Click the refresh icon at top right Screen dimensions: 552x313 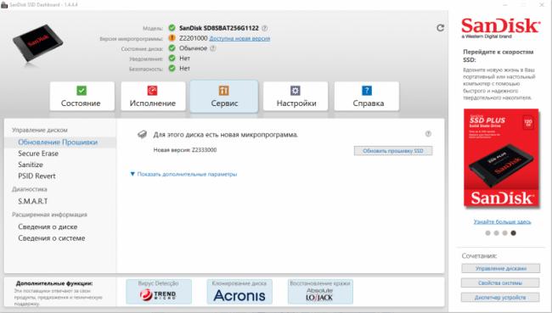point(440,28)
